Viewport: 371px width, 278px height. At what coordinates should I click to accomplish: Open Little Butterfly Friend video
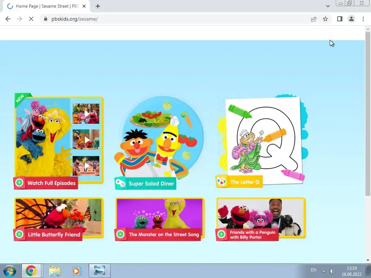[x=54, y=235]
